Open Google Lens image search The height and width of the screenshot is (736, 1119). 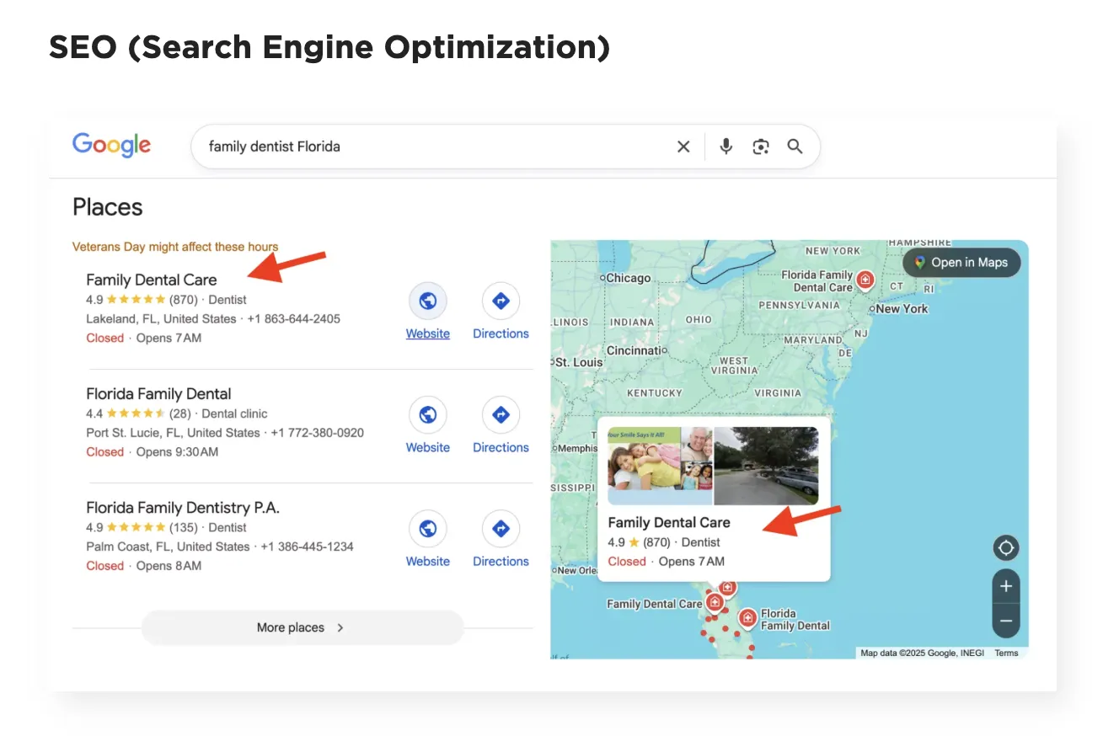(x=760, y=146)
